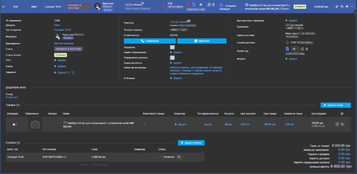Screen dimensions: 357x174
Task: Click the Написати message button
Action: pyautogui.click(x=202, y=41)
